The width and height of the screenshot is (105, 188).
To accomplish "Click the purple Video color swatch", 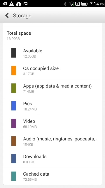I will (14, 123).
